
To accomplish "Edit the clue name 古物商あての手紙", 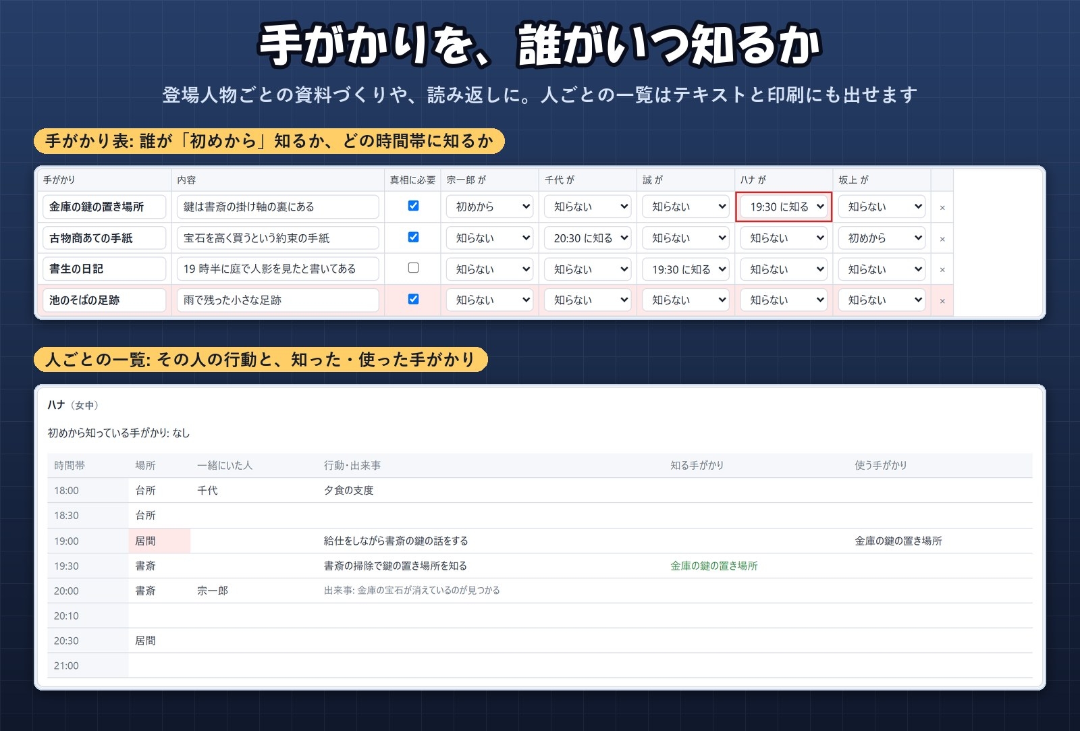I will 104,238.
